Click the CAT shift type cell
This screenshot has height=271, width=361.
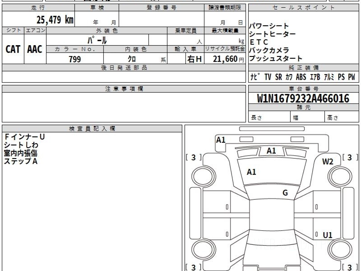[x=13, y=49]
